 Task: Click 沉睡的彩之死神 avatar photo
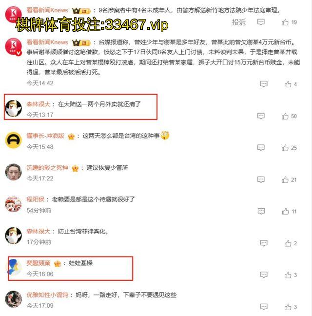13,172
